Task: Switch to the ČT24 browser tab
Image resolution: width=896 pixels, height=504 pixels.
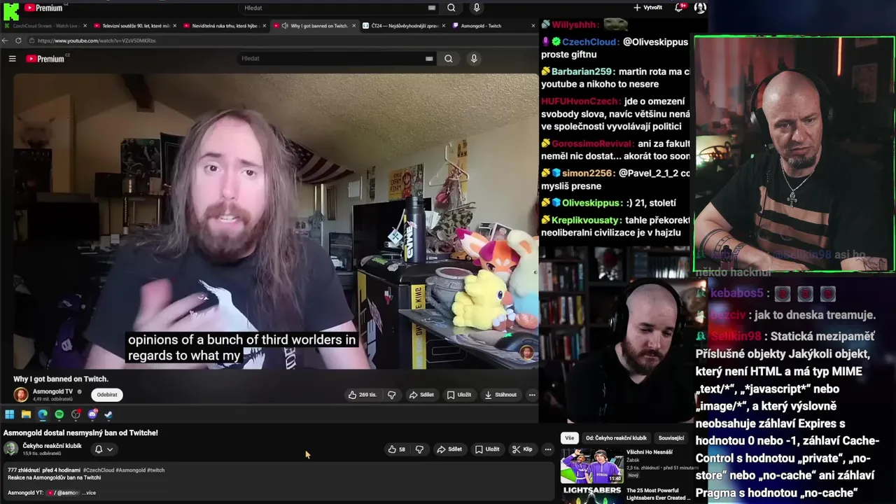Action: [x=405, y=26]
